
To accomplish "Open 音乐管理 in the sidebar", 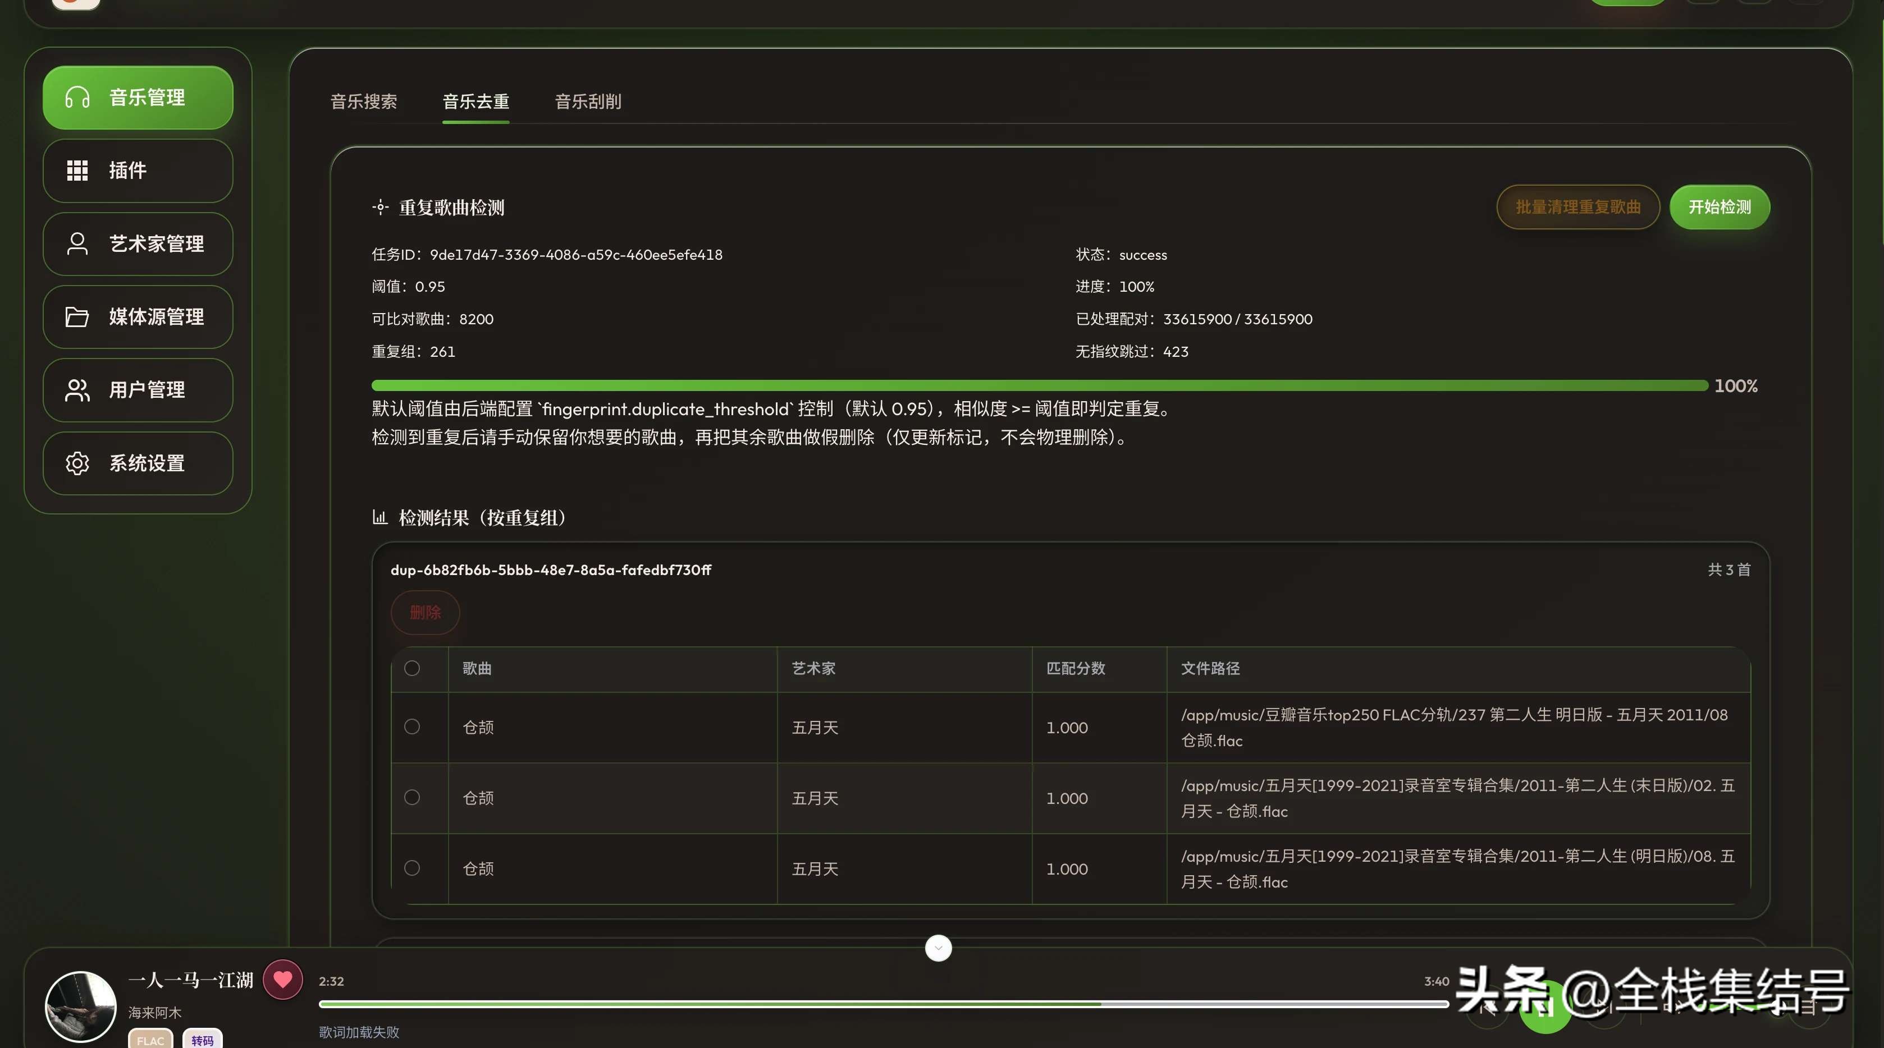I will [138, 97].
